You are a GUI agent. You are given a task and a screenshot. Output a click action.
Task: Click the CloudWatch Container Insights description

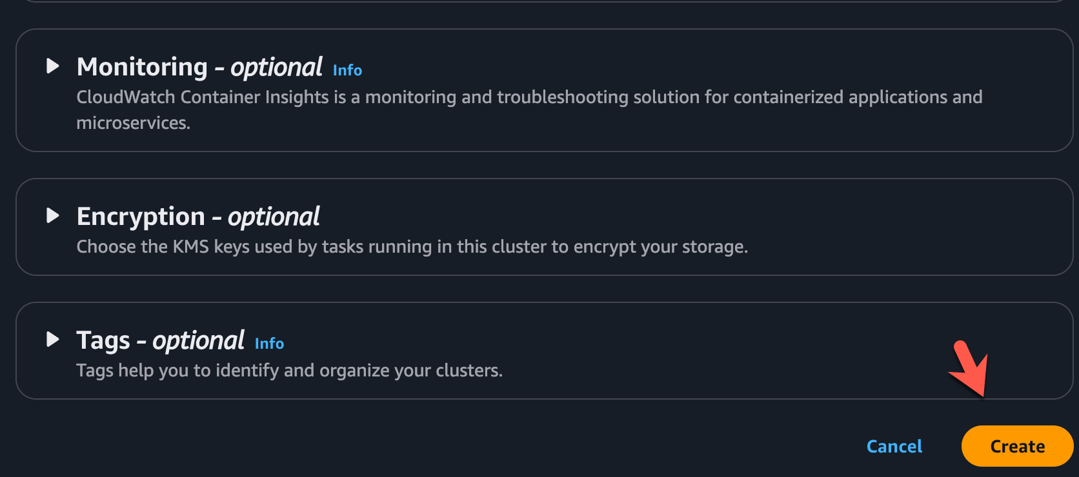pyautogui.click(x=529, y=97)
